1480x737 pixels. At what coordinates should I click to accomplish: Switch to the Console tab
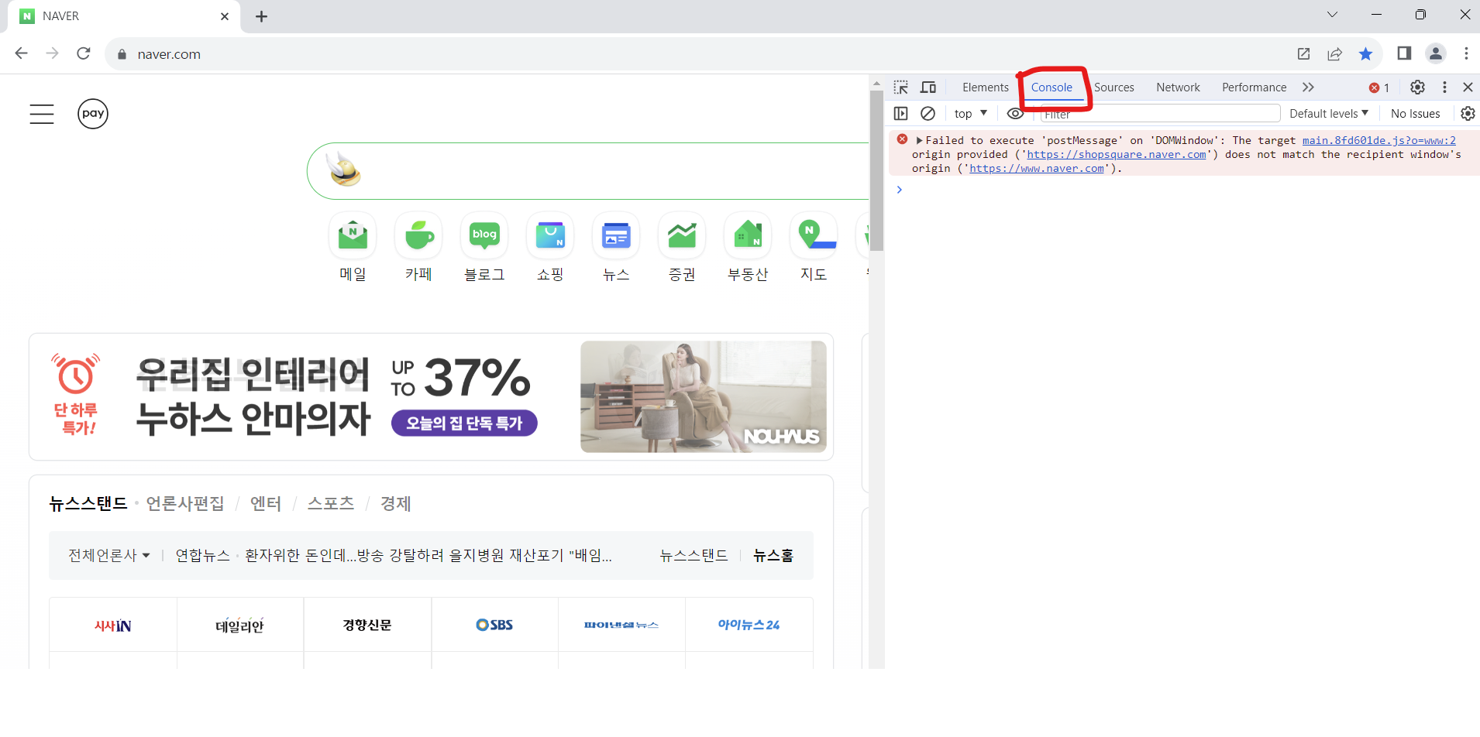[x=1051, y=87]
